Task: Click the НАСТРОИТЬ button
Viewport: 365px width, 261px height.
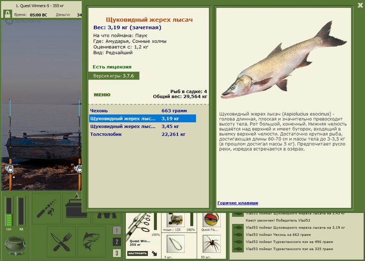Action: (138, 253)
